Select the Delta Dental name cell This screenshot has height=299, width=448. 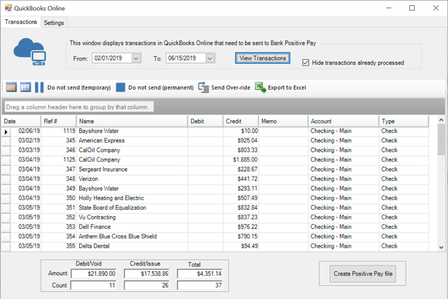(x=132, y=246)
